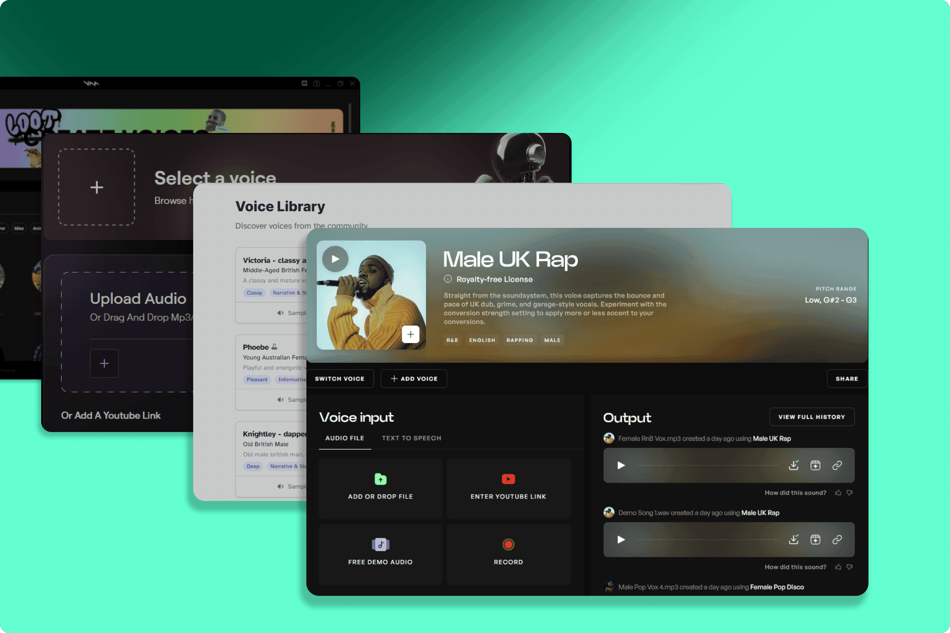The height and width of the screenshot is (633, 950).
Task: Click the download icon on second output
Action: (x=792, y=540)
